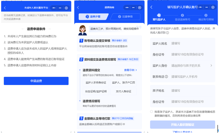Image resolution: width=219 pixels, height=136 pixels.
Task: Click step 3 金额确认及等待打款 heading
Action: coord(97,119)
